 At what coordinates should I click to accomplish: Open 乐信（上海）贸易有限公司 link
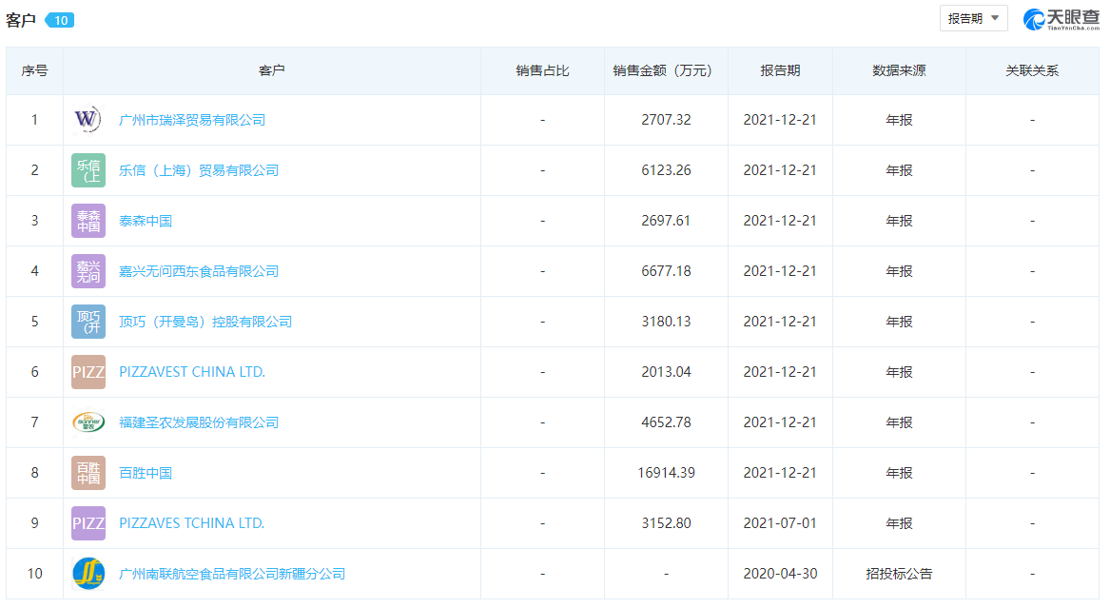click(x=198, y=170)
